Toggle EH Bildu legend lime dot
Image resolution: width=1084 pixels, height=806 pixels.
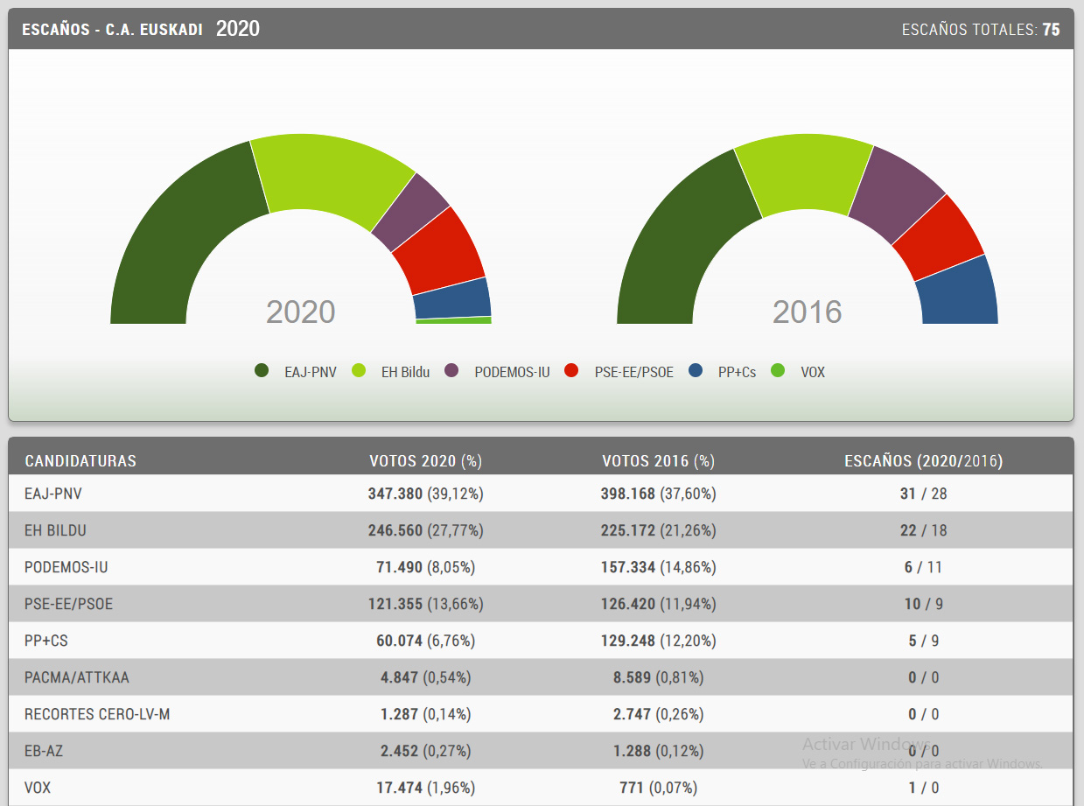pos(359,371)
